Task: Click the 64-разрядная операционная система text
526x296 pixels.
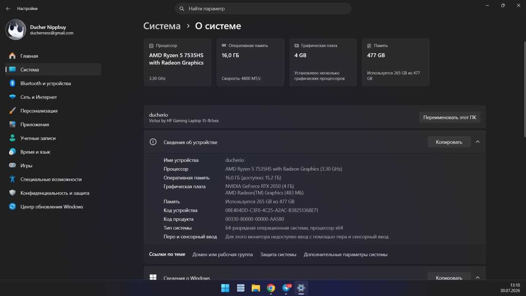Action: tap(284, 228)
